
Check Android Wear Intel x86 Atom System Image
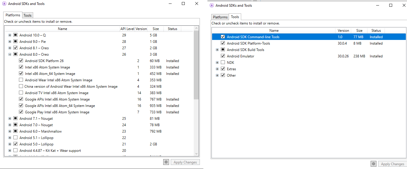(21, 80)
